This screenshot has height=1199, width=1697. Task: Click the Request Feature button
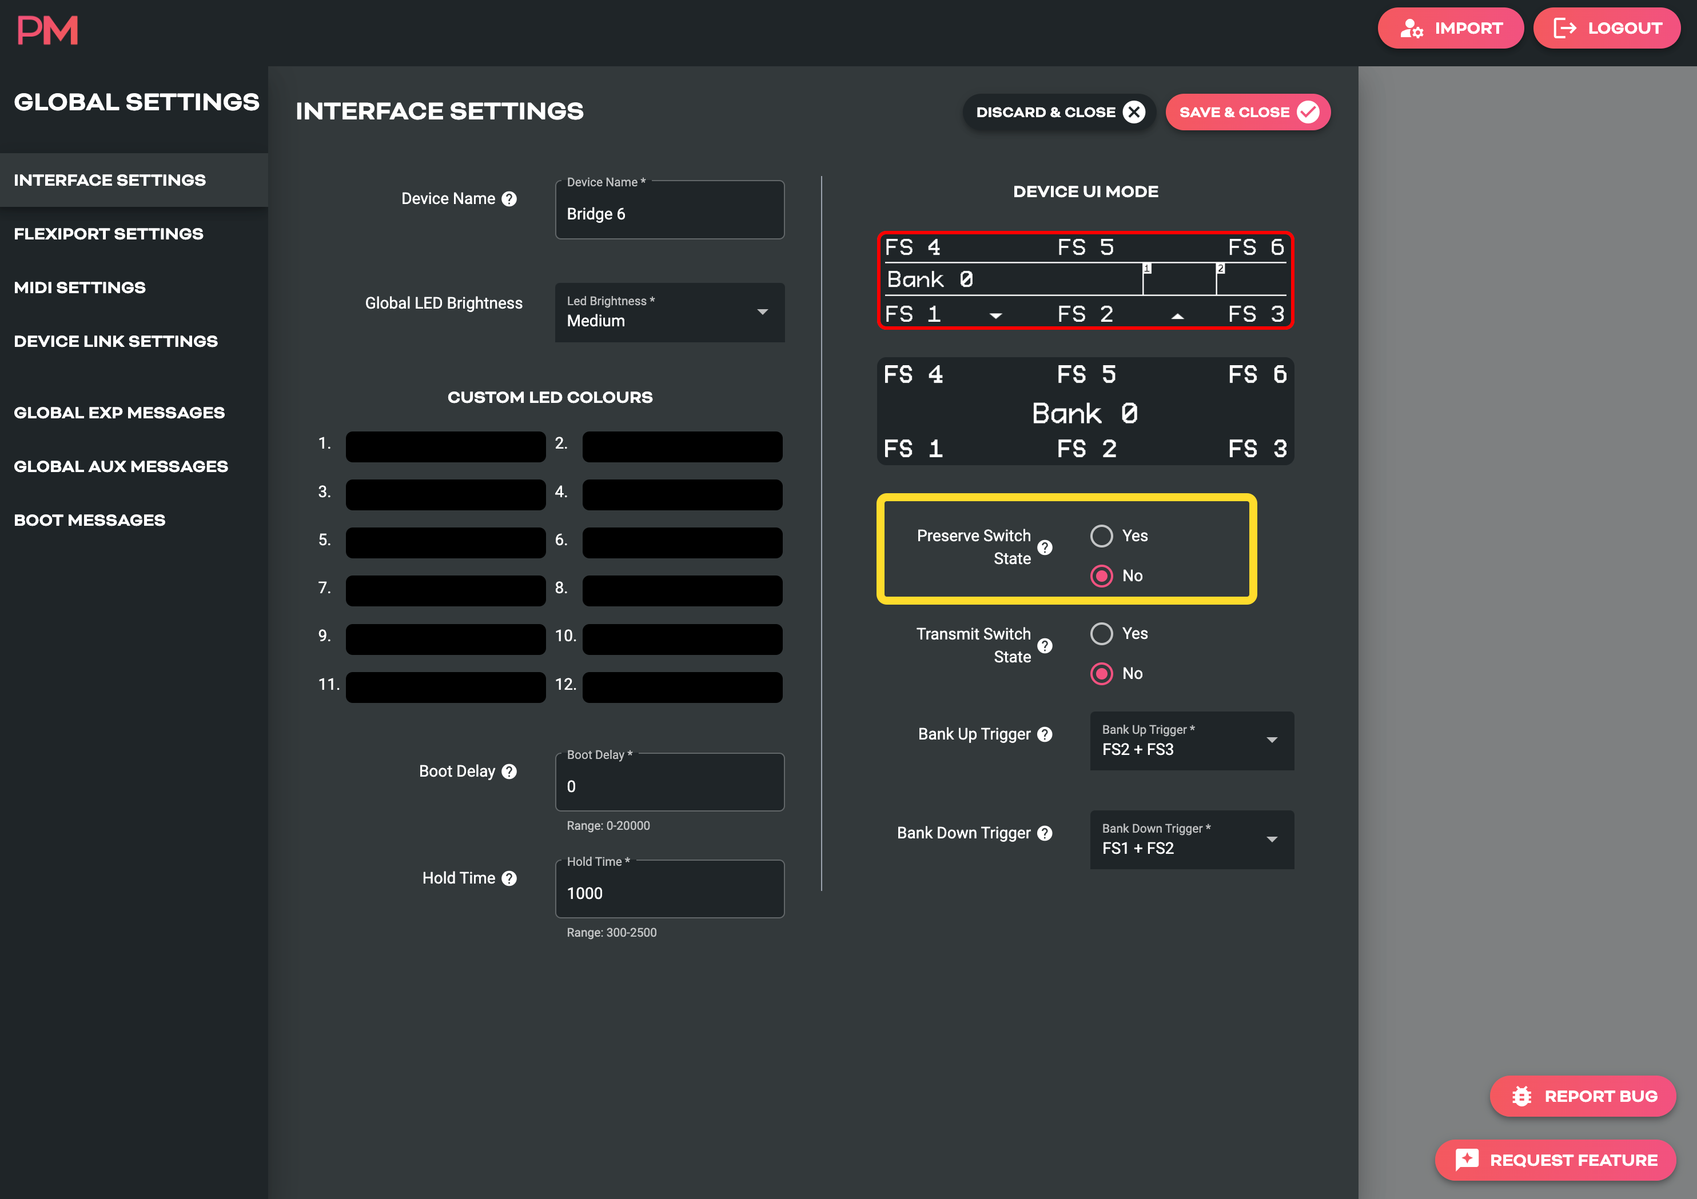pos(1555,1160)
